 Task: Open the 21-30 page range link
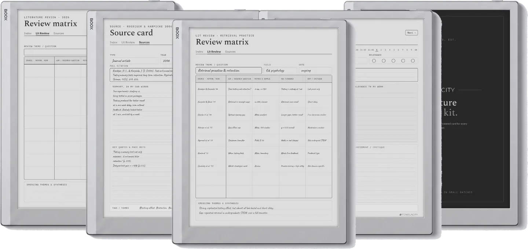[363, 50]
